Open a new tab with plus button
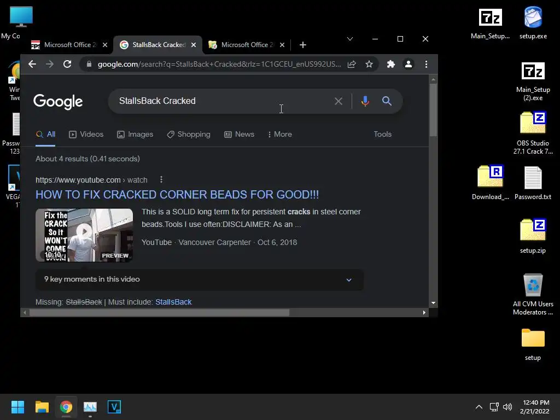560x420 pixels. point(303,45)
